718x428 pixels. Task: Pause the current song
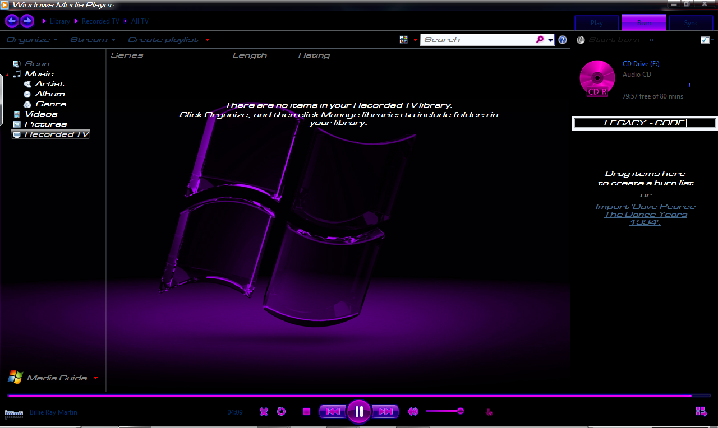359,412
